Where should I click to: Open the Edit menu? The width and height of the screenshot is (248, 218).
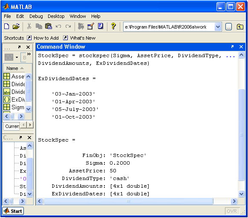tap(20, 16)
